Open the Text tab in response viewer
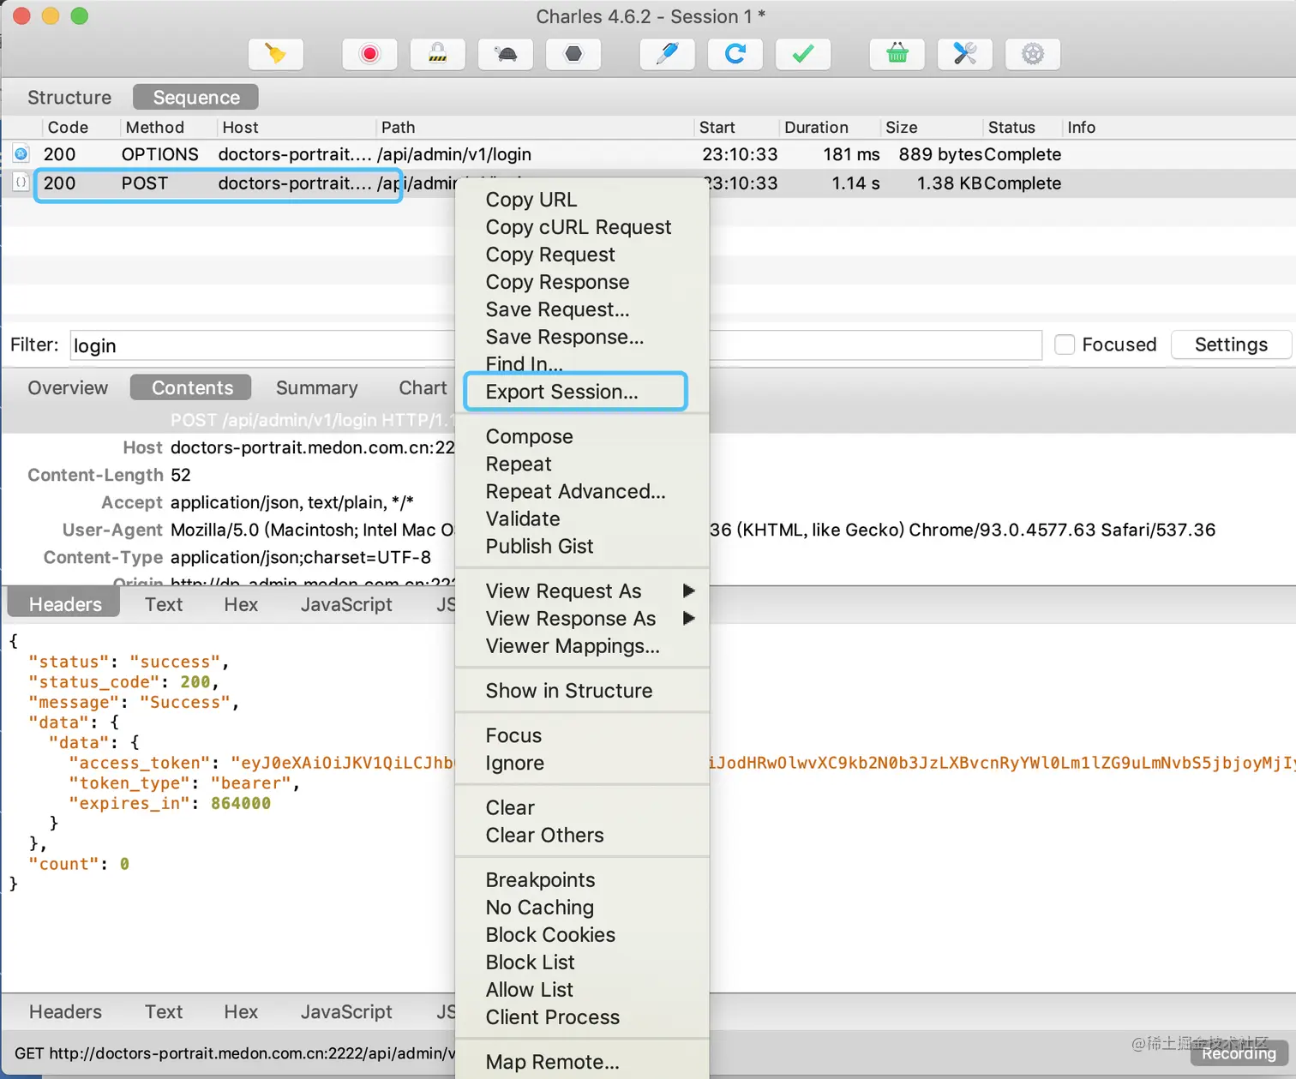 coord(164,1012)
